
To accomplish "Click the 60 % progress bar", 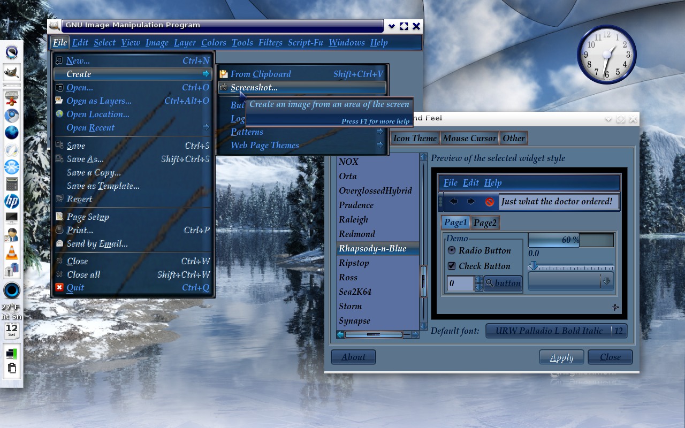I will pos(570,240).
